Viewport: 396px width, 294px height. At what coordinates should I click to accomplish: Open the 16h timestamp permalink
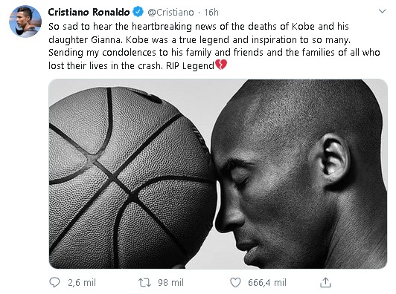211,12
